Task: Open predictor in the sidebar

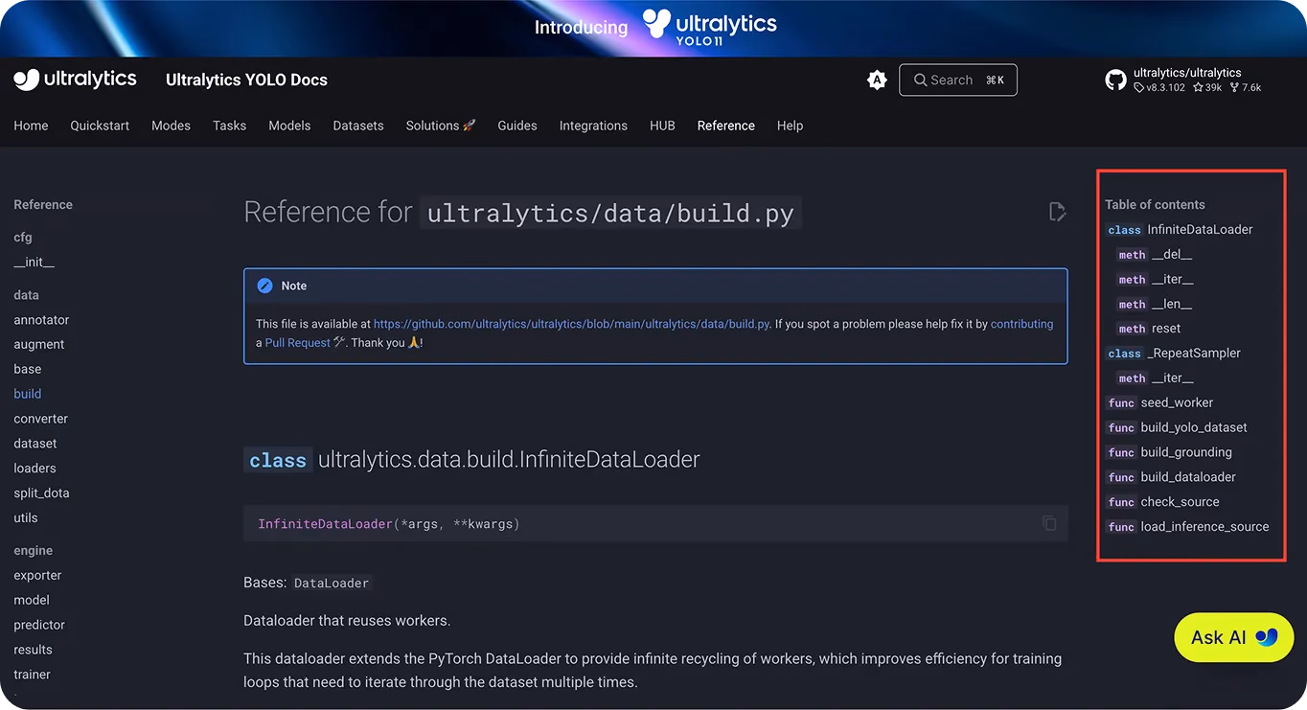Action: (39, 626)
